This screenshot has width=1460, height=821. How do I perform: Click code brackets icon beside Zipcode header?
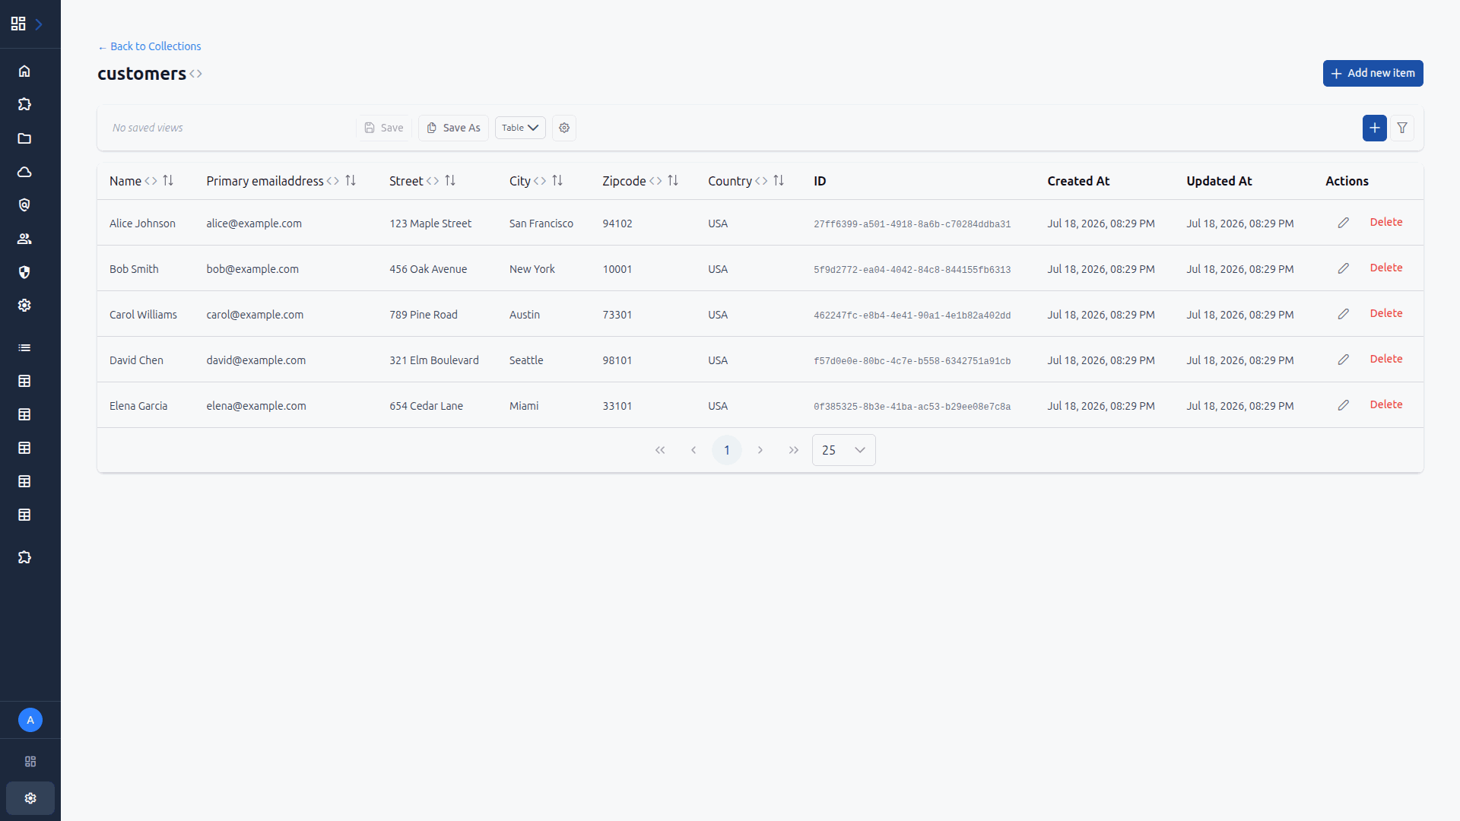click(x=655, y=181)
